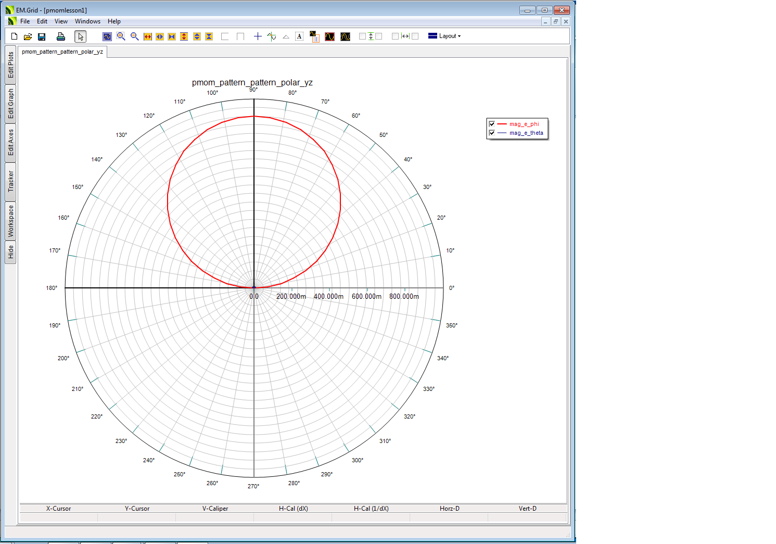This screenshot has width=776, height=544.
Task: Toggle the mag_e_theta trace checkbox
Action: coord(492,133)
